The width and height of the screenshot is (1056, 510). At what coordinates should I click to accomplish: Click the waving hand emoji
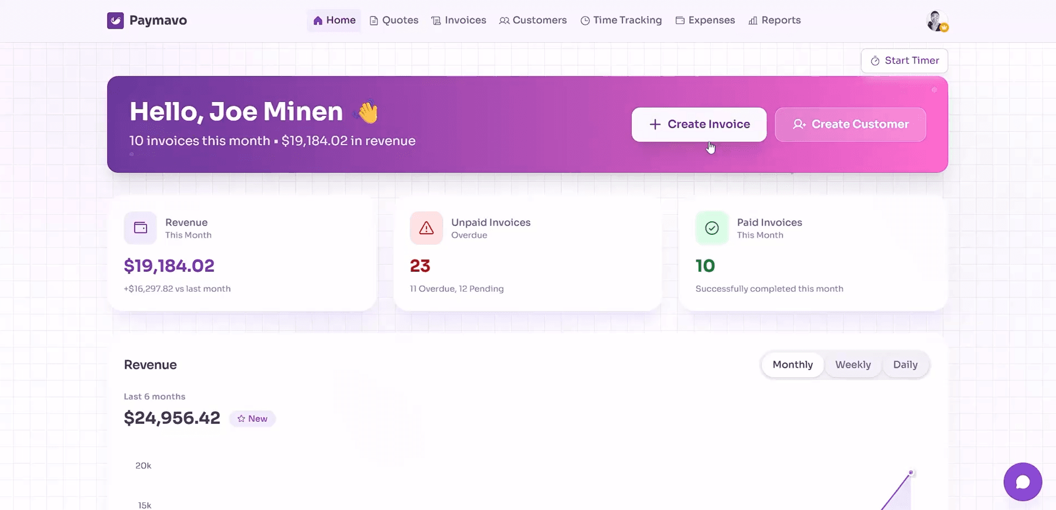click(x=367, y=112)
